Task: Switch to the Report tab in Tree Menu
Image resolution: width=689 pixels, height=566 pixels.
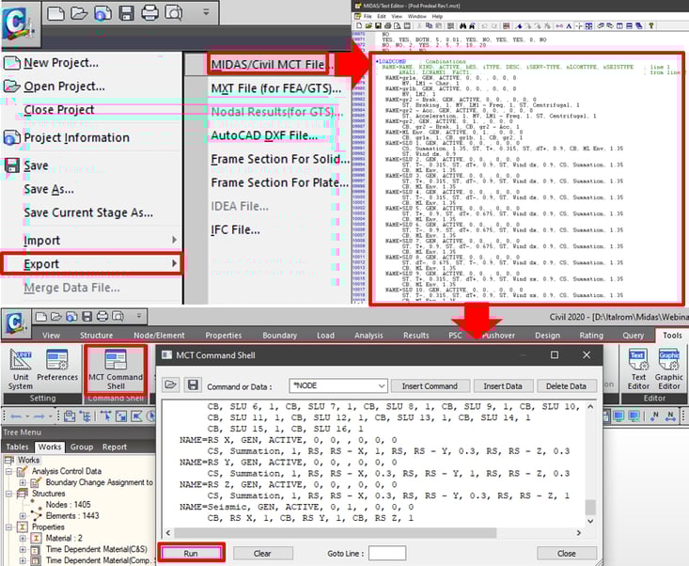Action: 115,447
